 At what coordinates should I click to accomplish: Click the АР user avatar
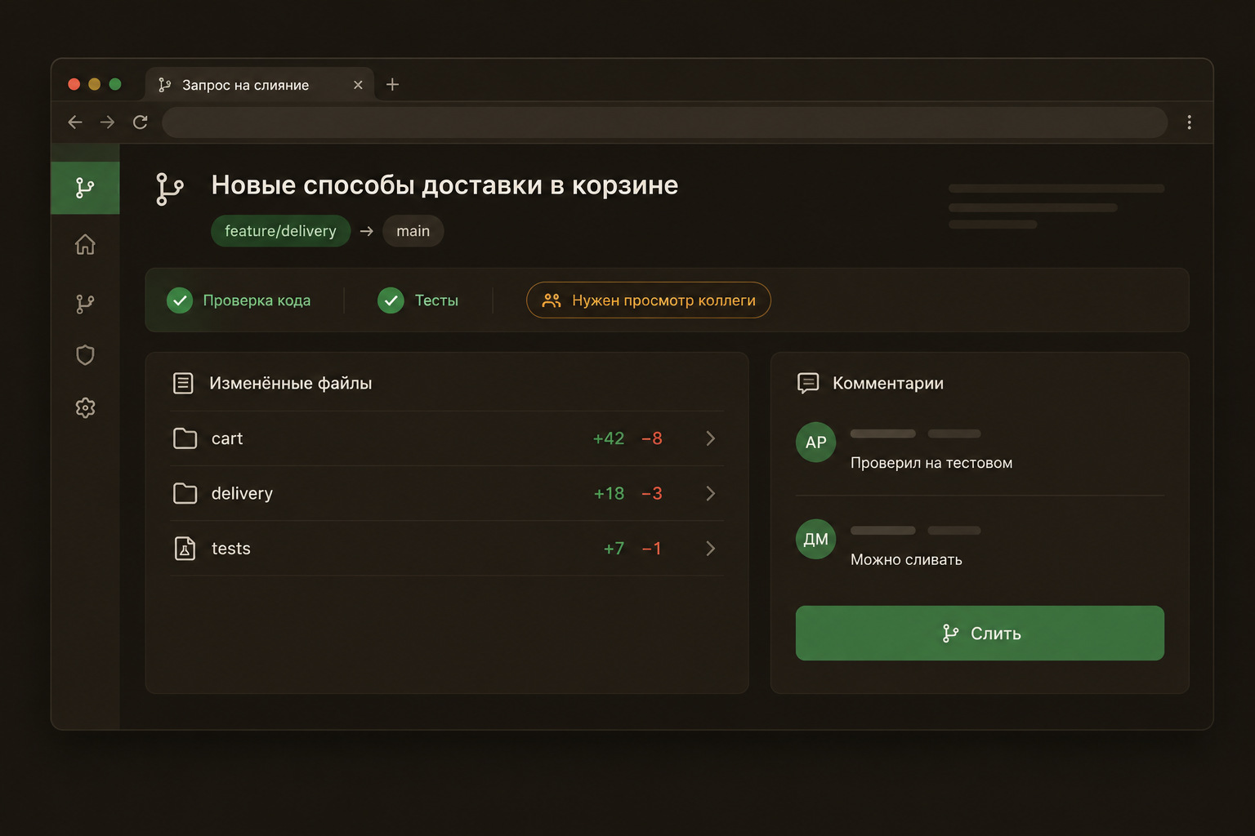[x=816, y=442]
